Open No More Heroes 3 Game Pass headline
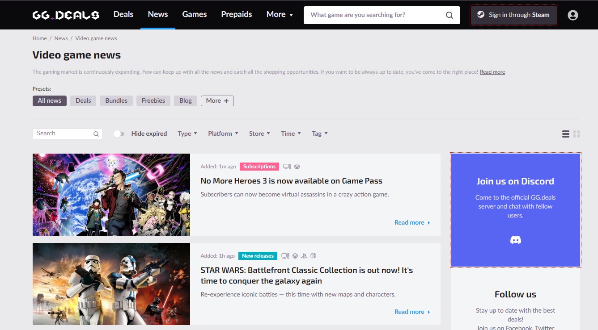The height and width of the screenshot is (330, 598). click(x=292, y=181)
